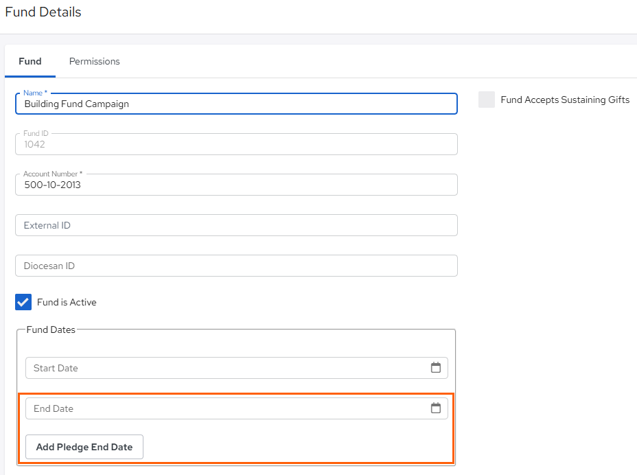
Task: Click the 'Fund is Active' label text
Action: click(67, 302)
